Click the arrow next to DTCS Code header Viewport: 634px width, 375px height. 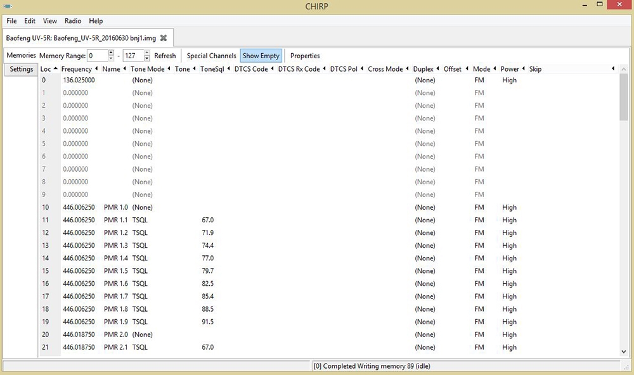coord(273,69)
